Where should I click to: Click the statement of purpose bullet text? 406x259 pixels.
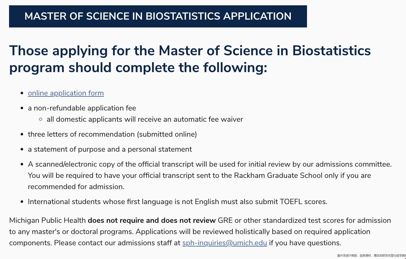point(110,149)
